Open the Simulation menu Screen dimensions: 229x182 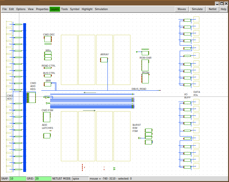point(101,9)
